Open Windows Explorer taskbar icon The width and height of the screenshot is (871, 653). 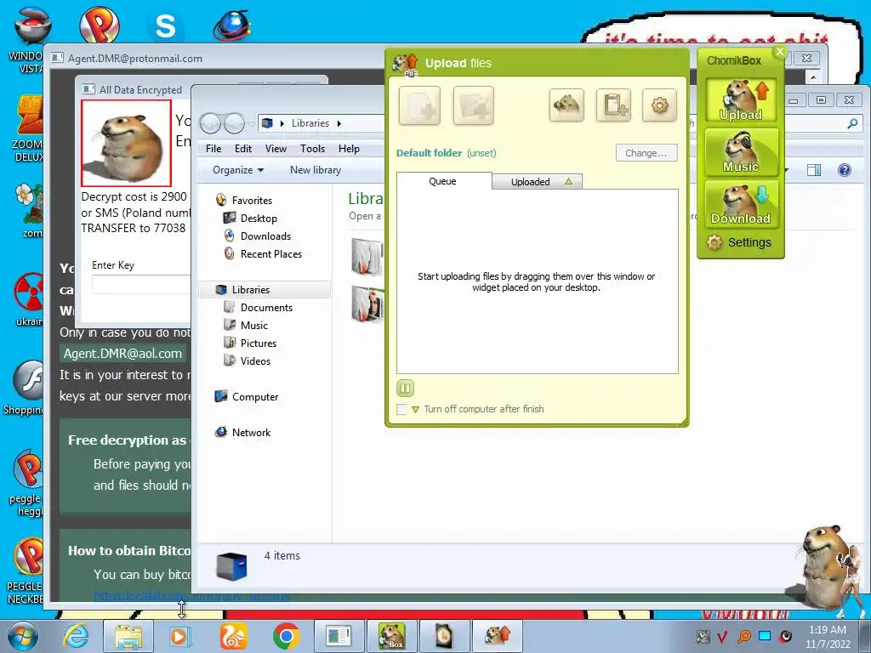pos(128,636)
